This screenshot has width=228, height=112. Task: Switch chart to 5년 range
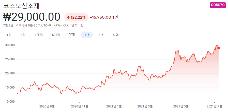click(x=101, y=35)
